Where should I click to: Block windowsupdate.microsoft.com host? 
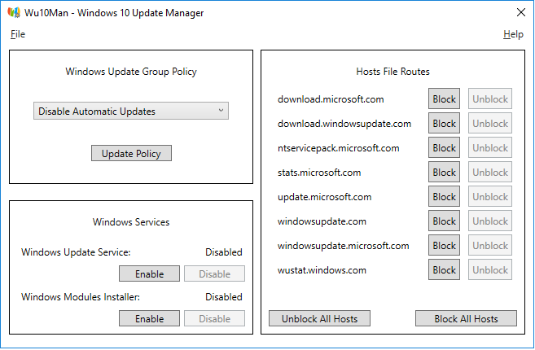coord(445,246)
